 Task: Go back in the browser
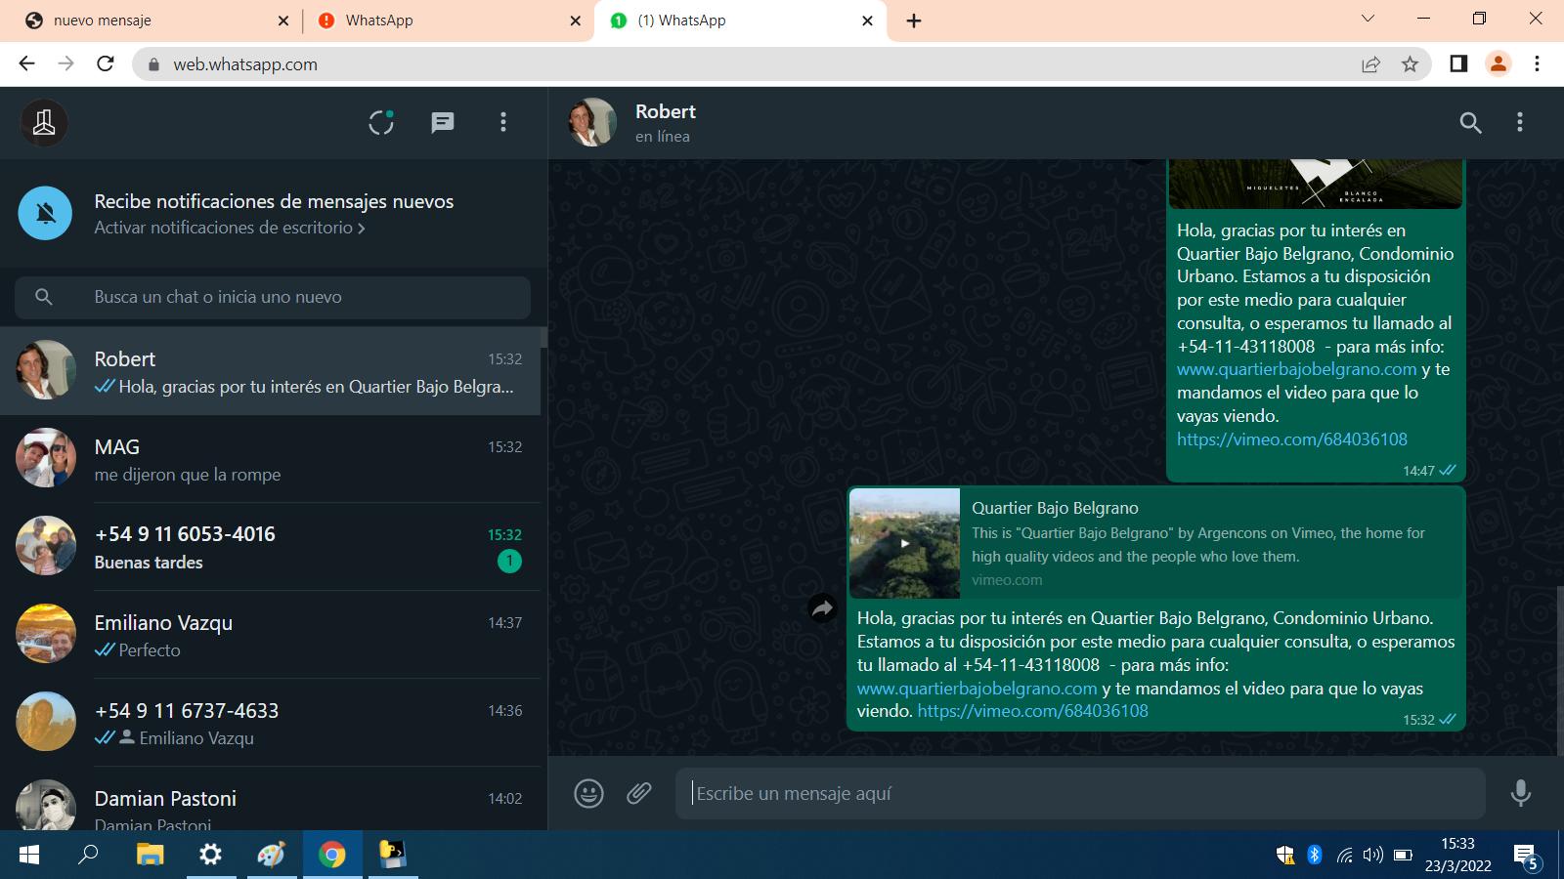pyautogui.click(x=26, y=64)
